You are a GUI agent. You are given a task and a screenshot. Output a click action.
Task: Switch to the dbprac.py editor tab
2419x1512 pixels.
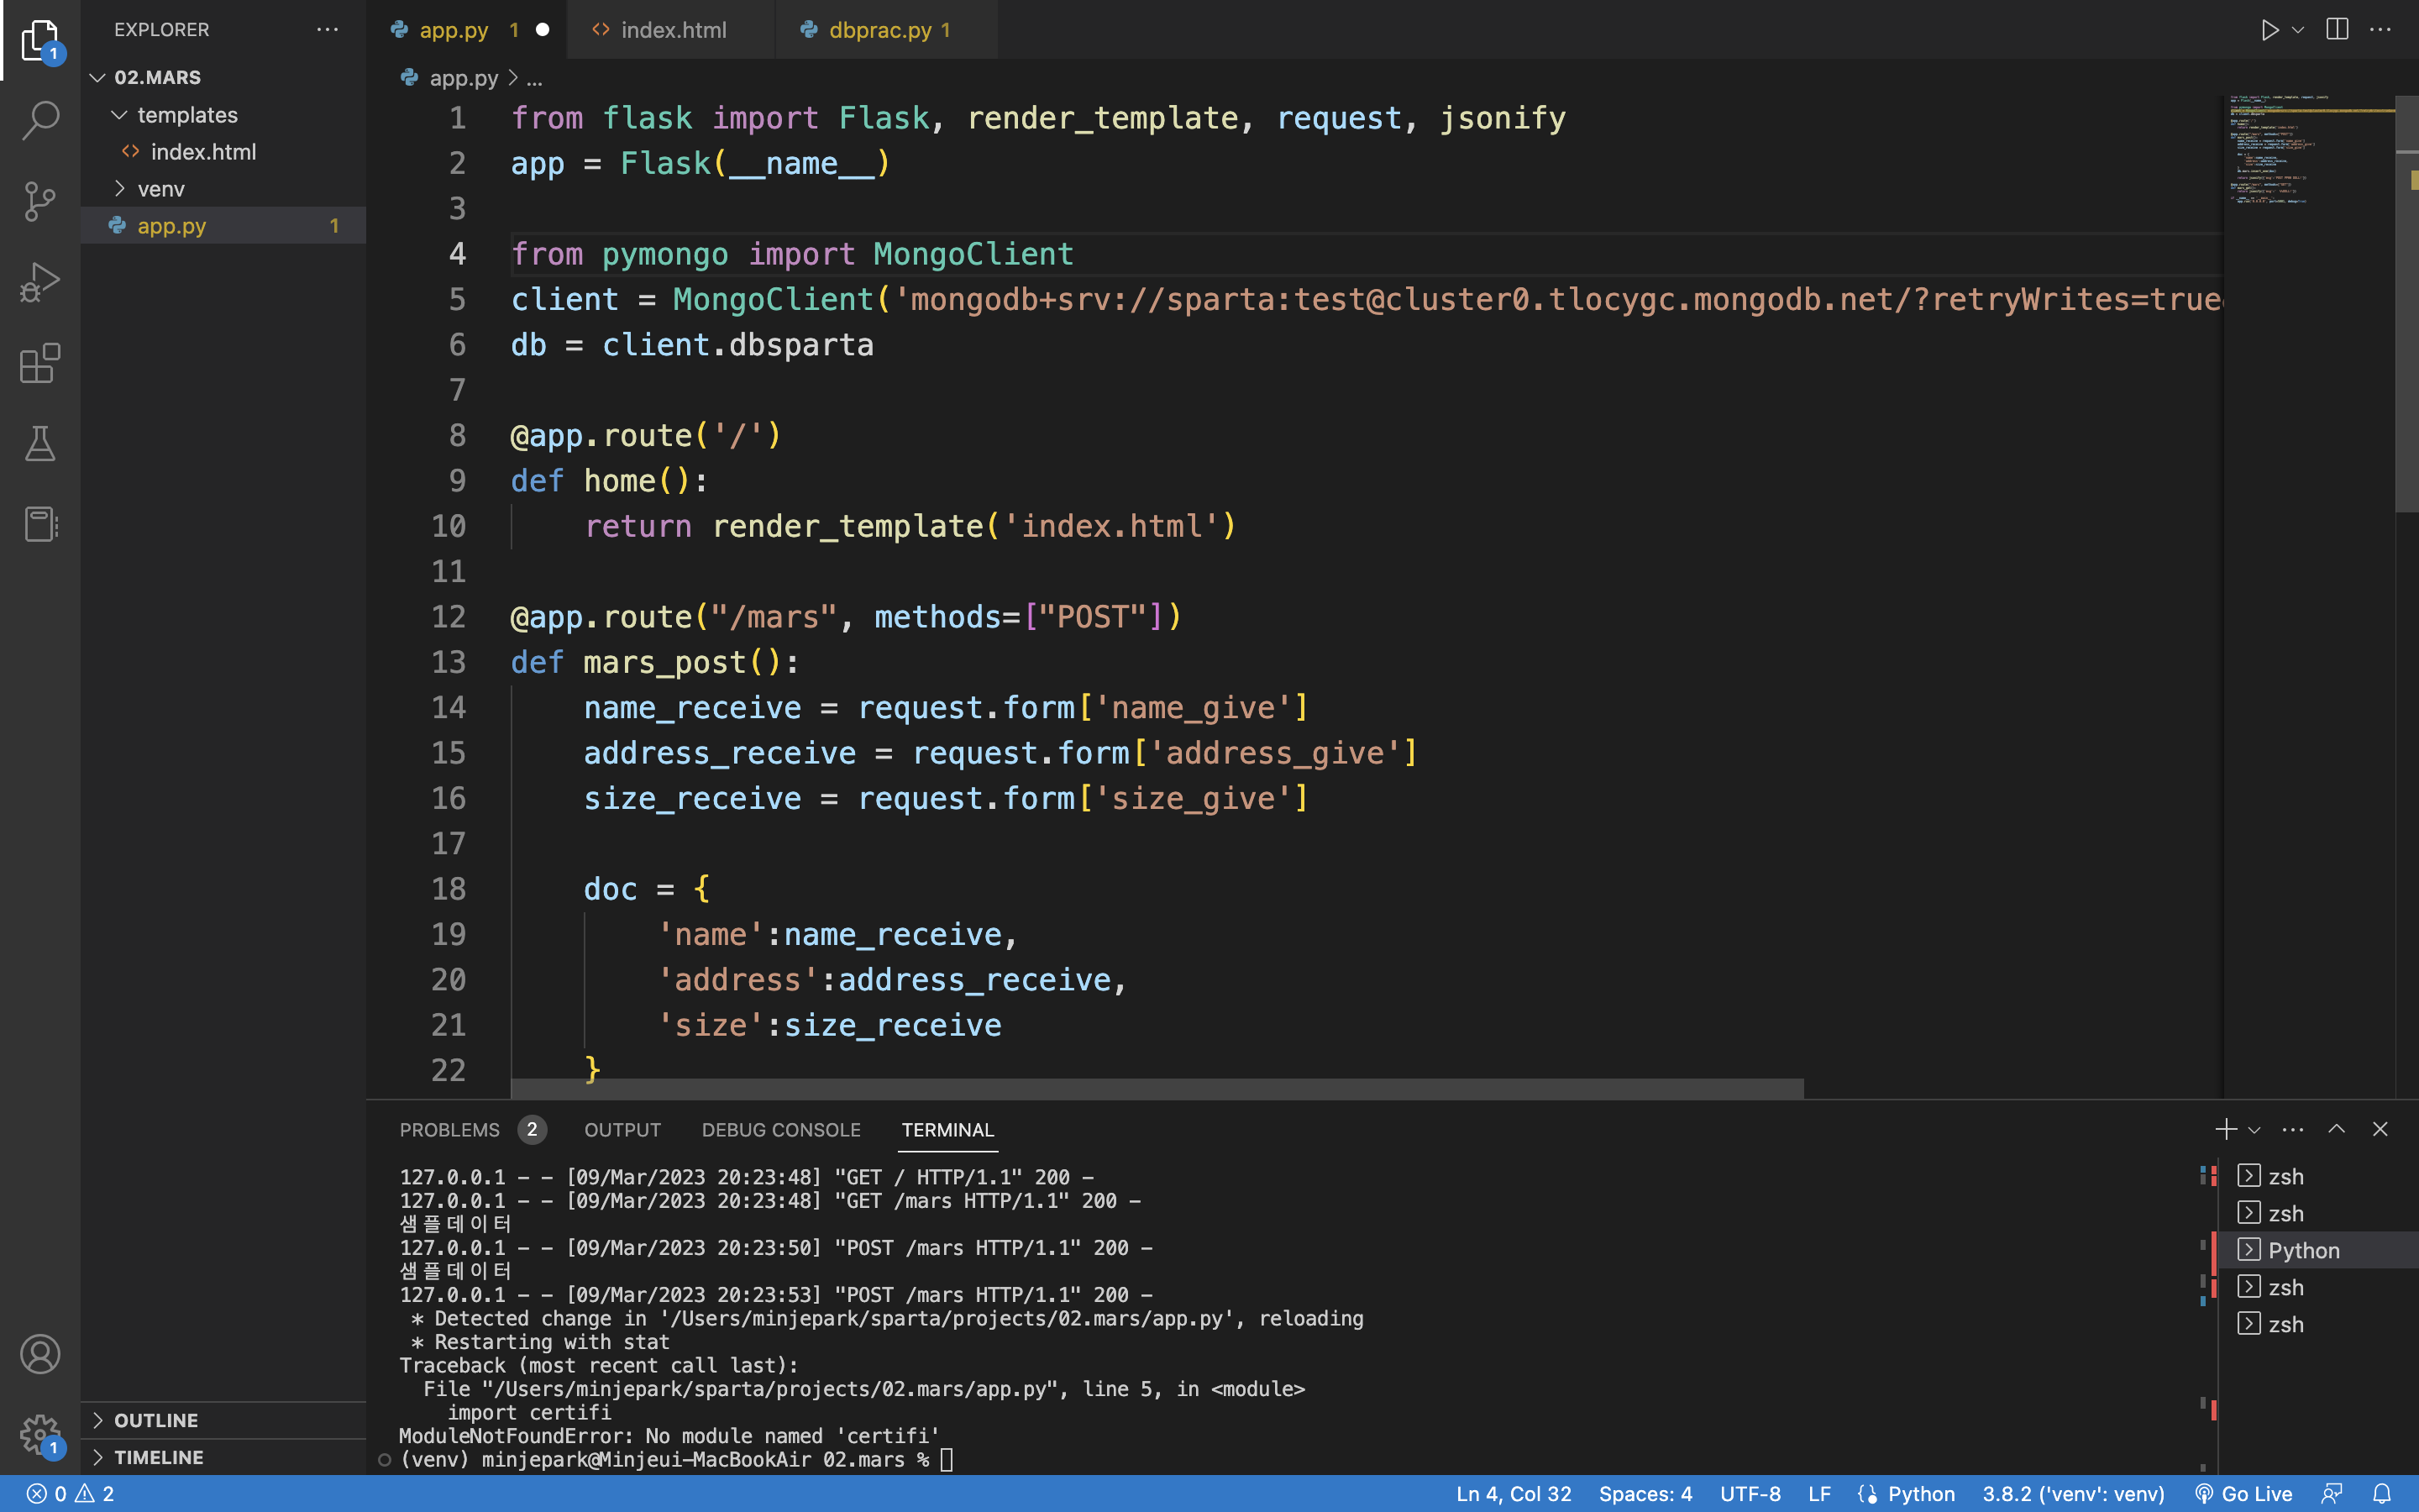tap(888, 30)
